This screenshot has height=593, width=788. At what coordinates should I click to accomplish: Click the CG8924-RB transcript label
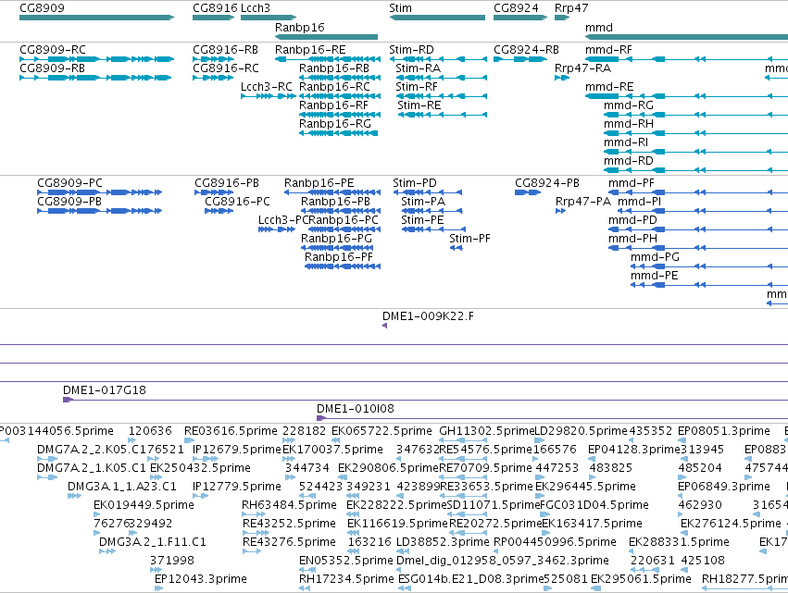click(x=526, y=50)
